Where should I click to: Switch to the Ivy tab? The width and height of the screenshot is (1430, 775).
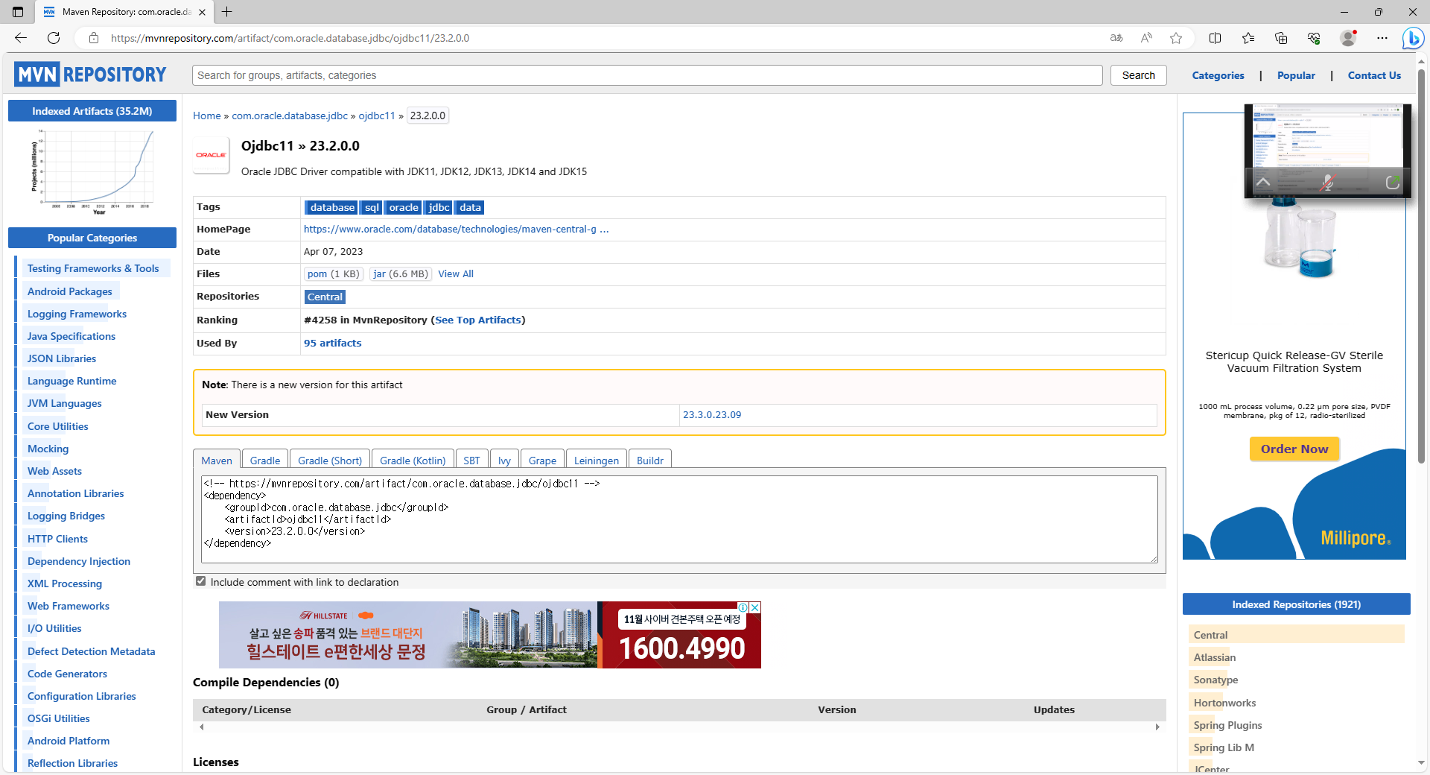(x=504, y=461)
